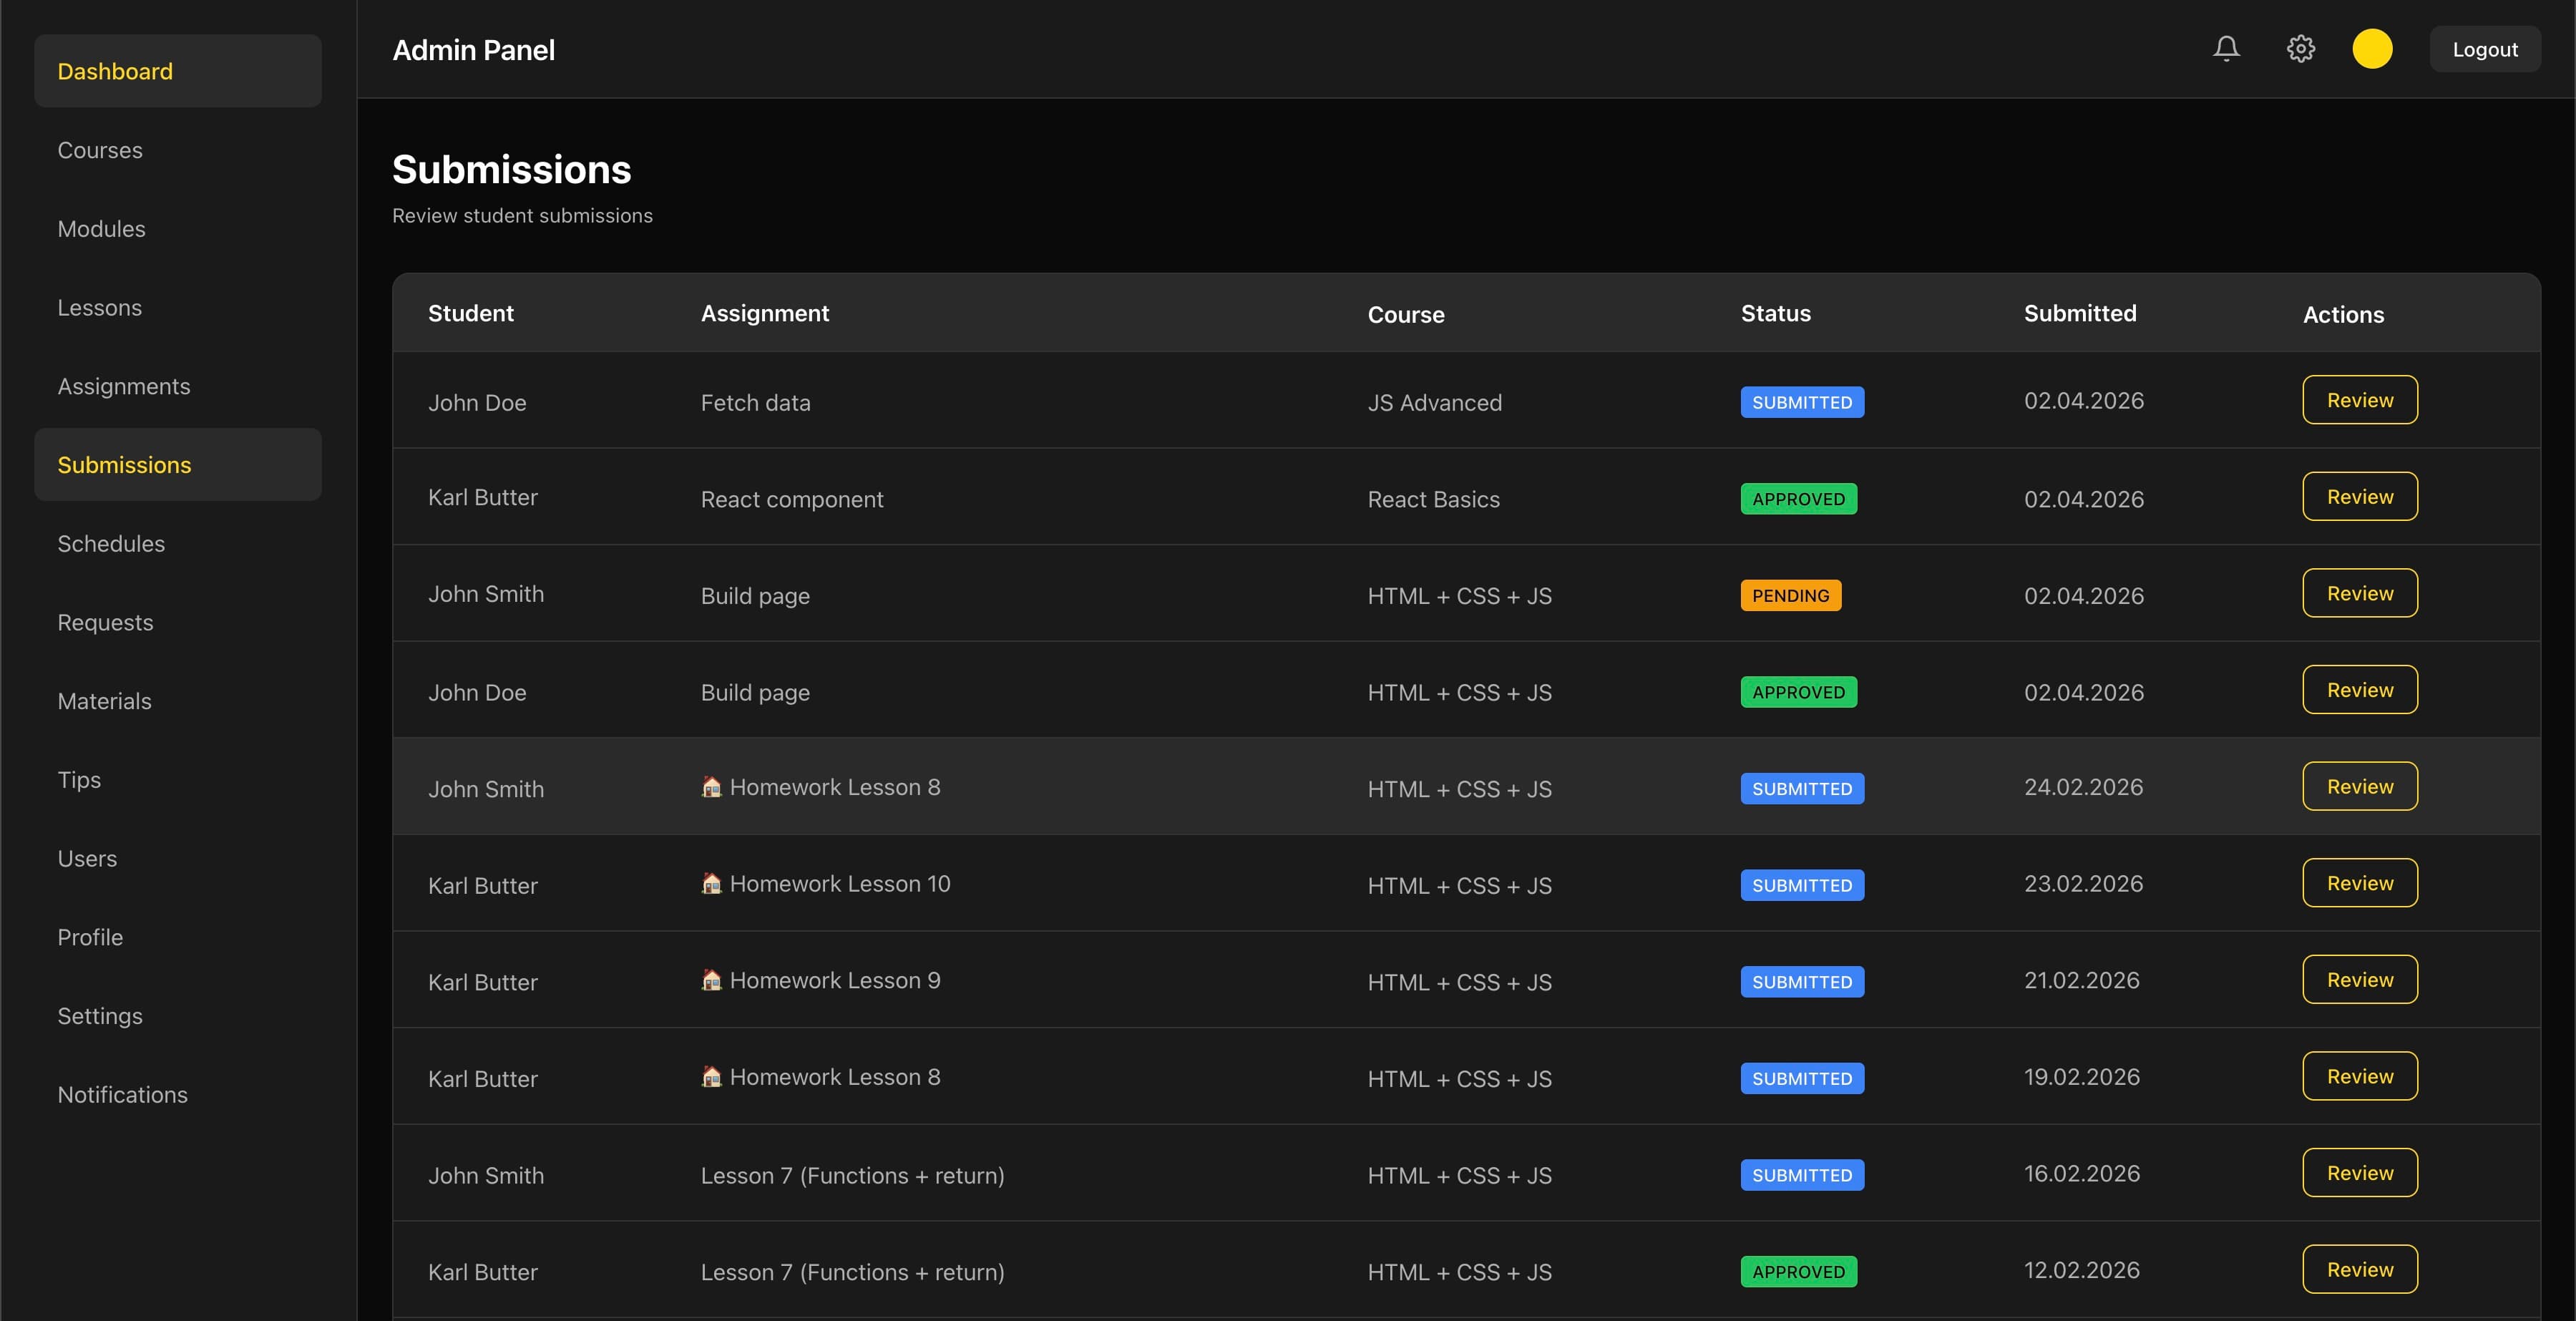2576x1321 pixels.
Task: Click the APPROVED badge on React component row
Action: tap(1798, 499)
